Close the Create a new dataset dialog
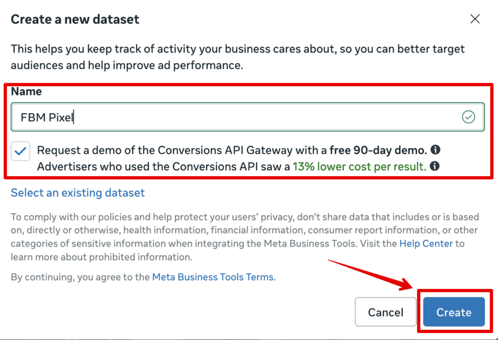Screen dimensions: 498x340 (x=475, y=19)
